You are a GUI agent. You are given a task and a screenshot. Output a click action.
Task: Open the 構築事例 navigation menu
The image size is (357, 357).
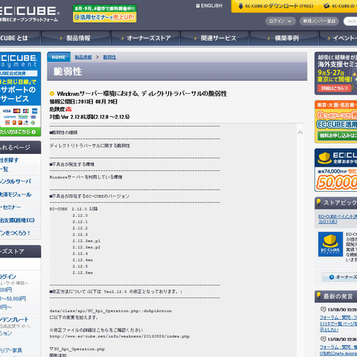[x=284, y=38]
